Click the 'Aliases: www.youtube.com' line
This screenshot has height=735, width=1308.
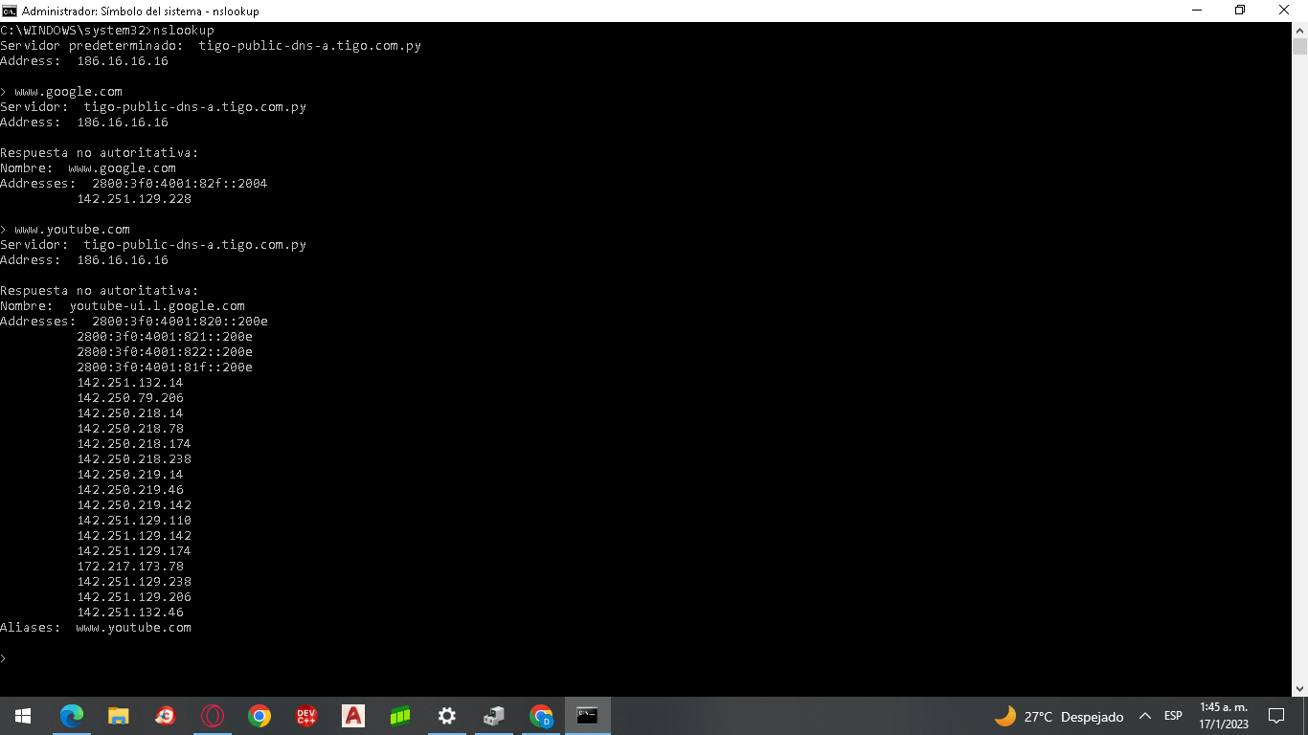point(96,628)
